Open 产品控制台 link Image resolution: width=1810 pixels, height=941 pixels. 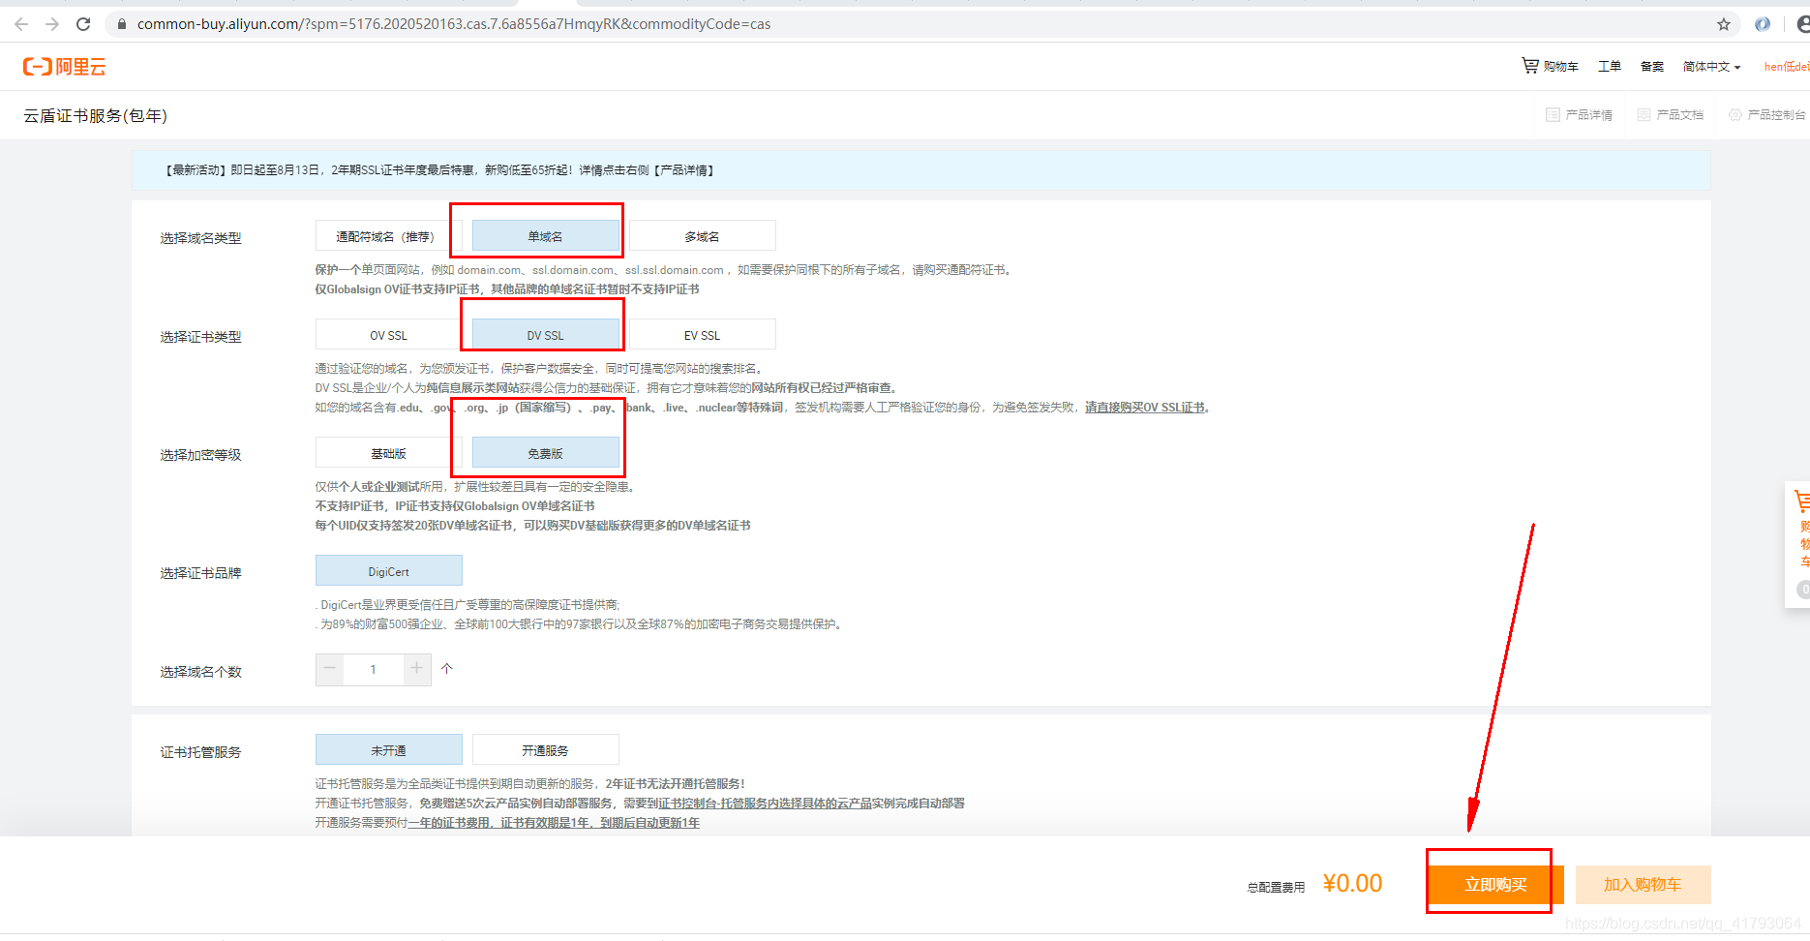point(1767,114)
